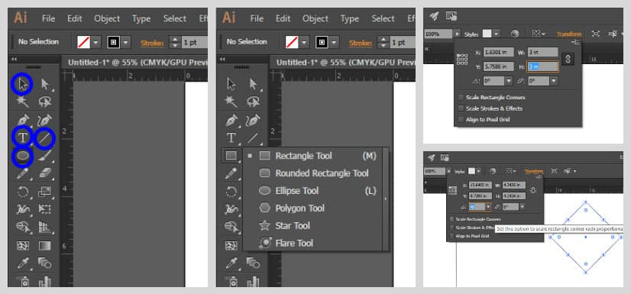This screenshot has width=631, height=294.
Task: Click Recolor Artwork globe icon, top-right screenshot
Action: [x=515, y=34]
